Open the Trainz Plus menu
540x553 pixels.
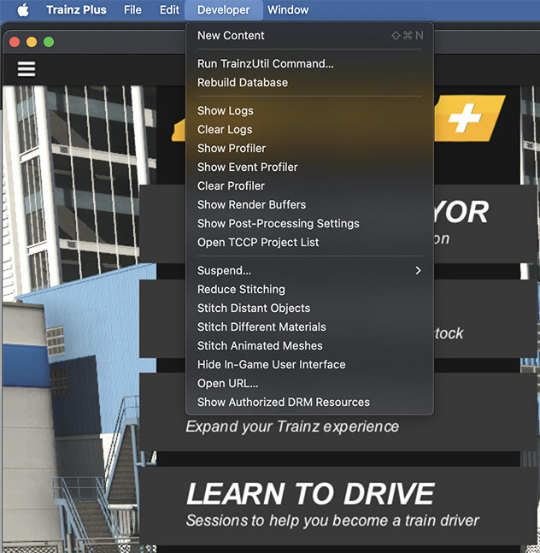click(x=76, y=10)
